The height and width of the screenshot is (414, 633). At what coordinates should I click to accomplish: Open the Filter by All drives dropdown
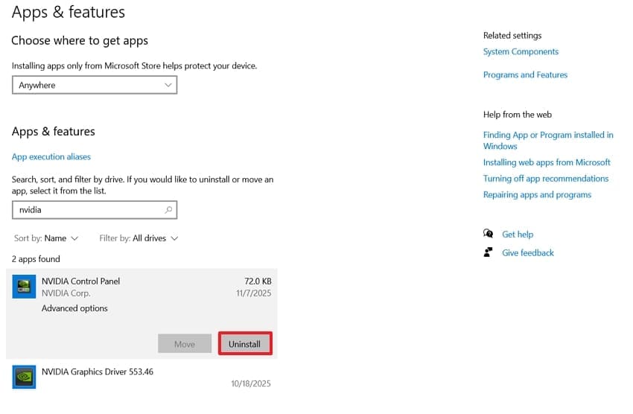(139, 238)
